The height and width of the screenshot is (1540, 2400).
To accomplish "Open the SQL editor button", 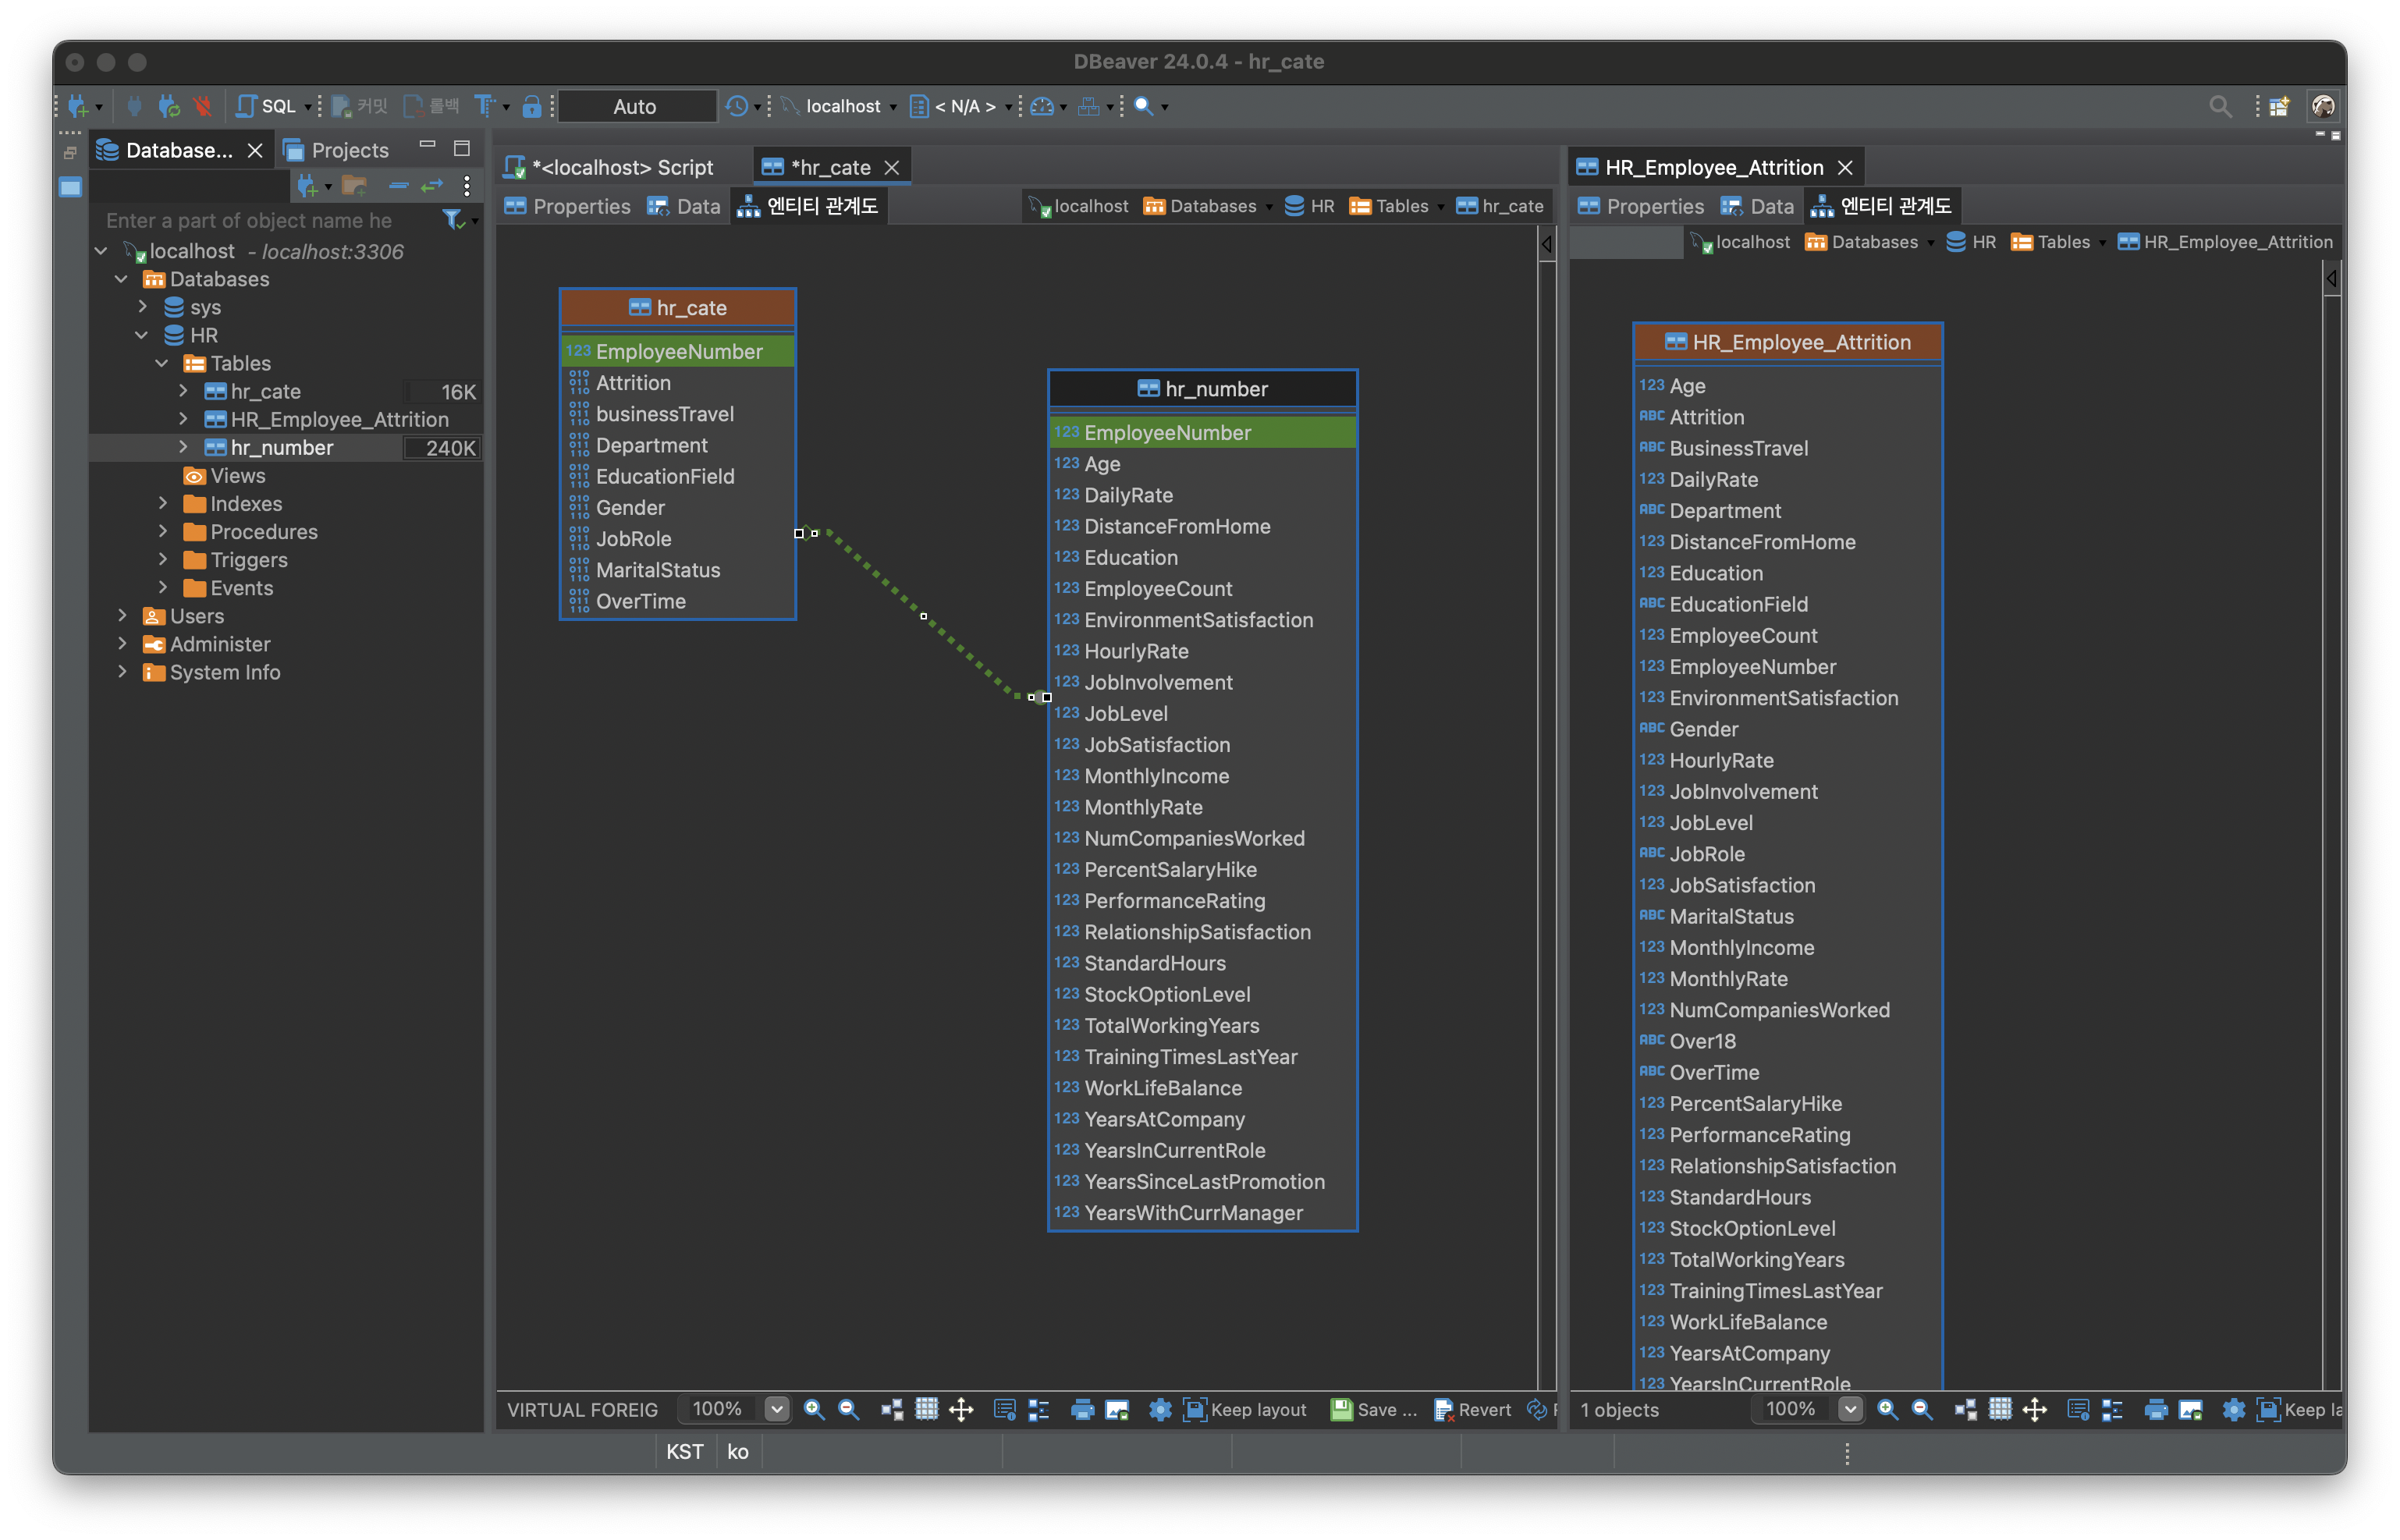I will (x=267, y=106).
